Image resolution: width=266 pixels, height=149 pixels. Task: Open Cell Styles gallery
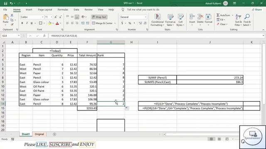[x=180, y=20]
